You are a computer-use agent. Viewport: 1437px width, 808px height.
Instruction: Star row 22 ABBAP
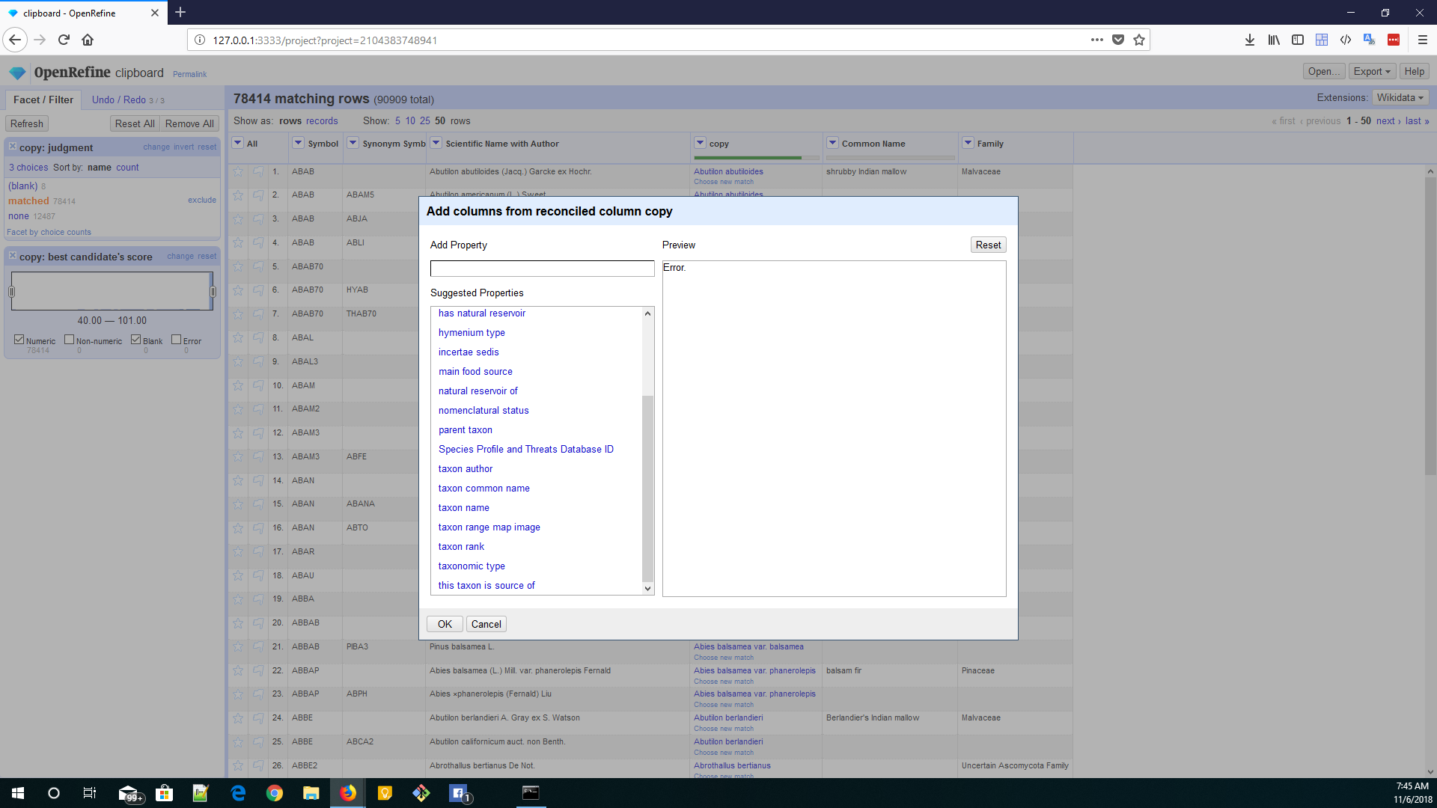238,671
